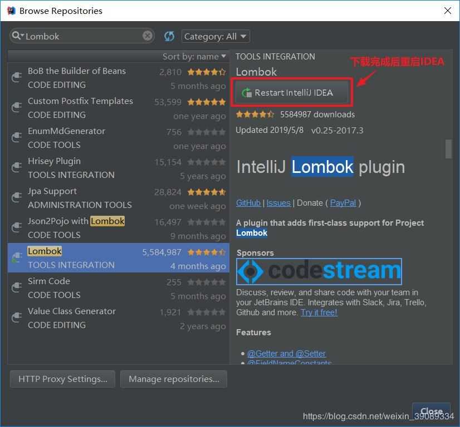Click the '5 years ago' date of Hrisey Plugin
Screen dimensions: 460x427
pos(203,176)
